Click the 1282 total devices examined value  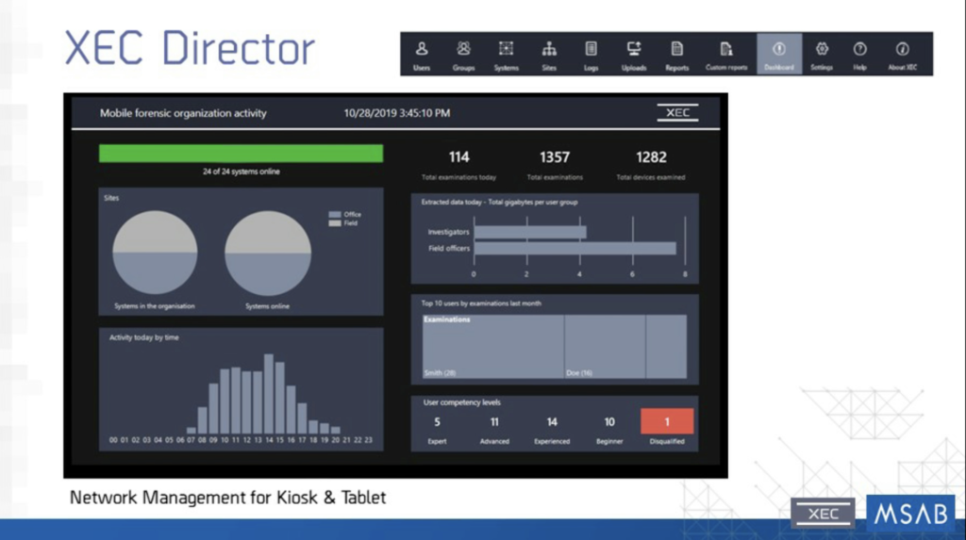point(651,157)
